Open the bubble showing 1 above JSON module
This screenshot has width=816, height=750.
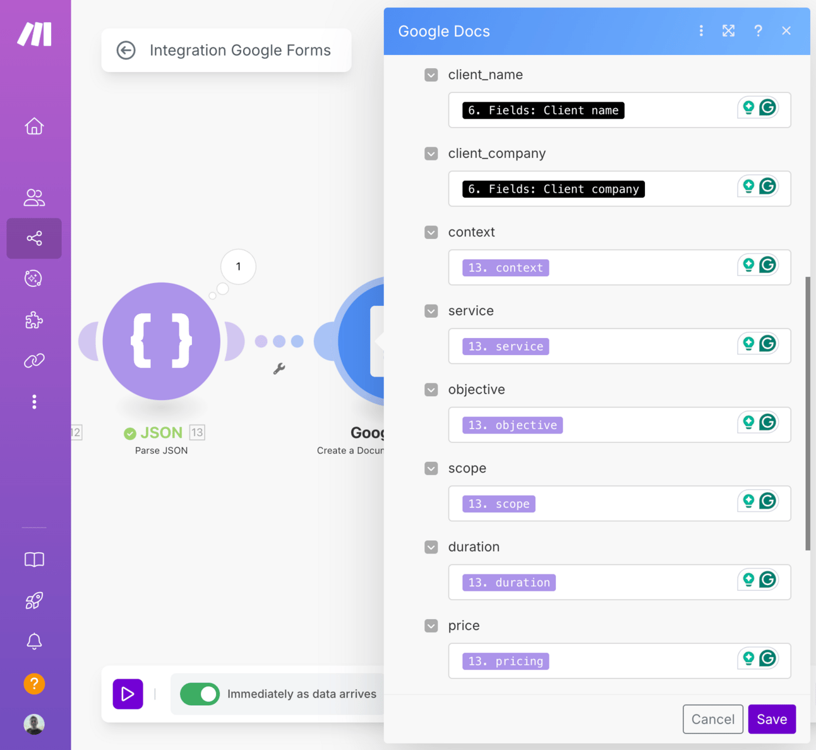tap(238, 267)
